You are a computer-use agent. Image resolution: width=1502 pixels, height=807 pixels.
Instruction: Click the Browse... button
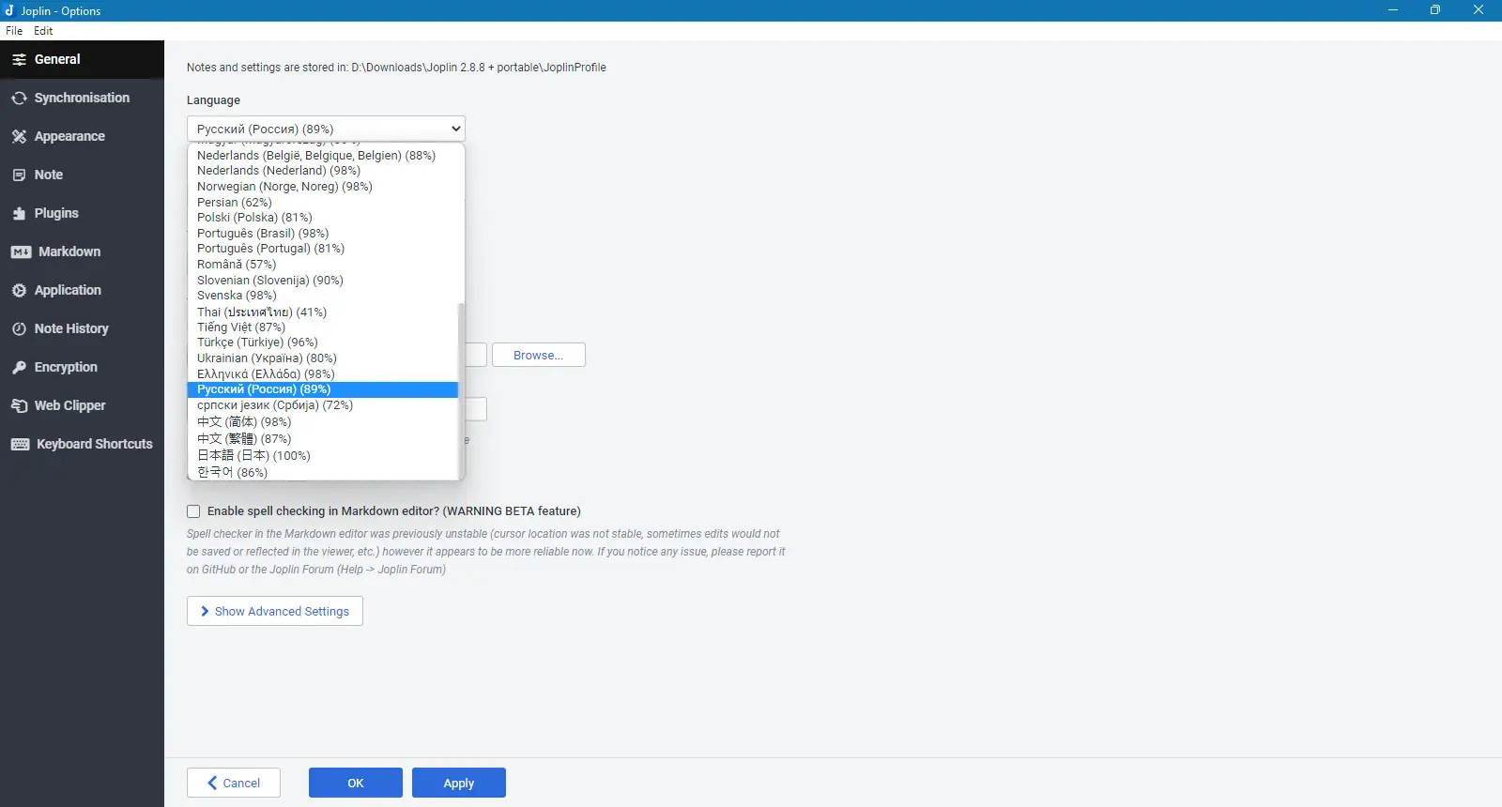click(539, 355)
